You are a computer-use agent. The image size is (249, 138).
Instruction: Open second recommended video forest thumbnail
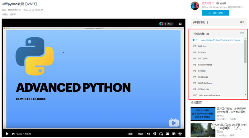pos(203,130)
